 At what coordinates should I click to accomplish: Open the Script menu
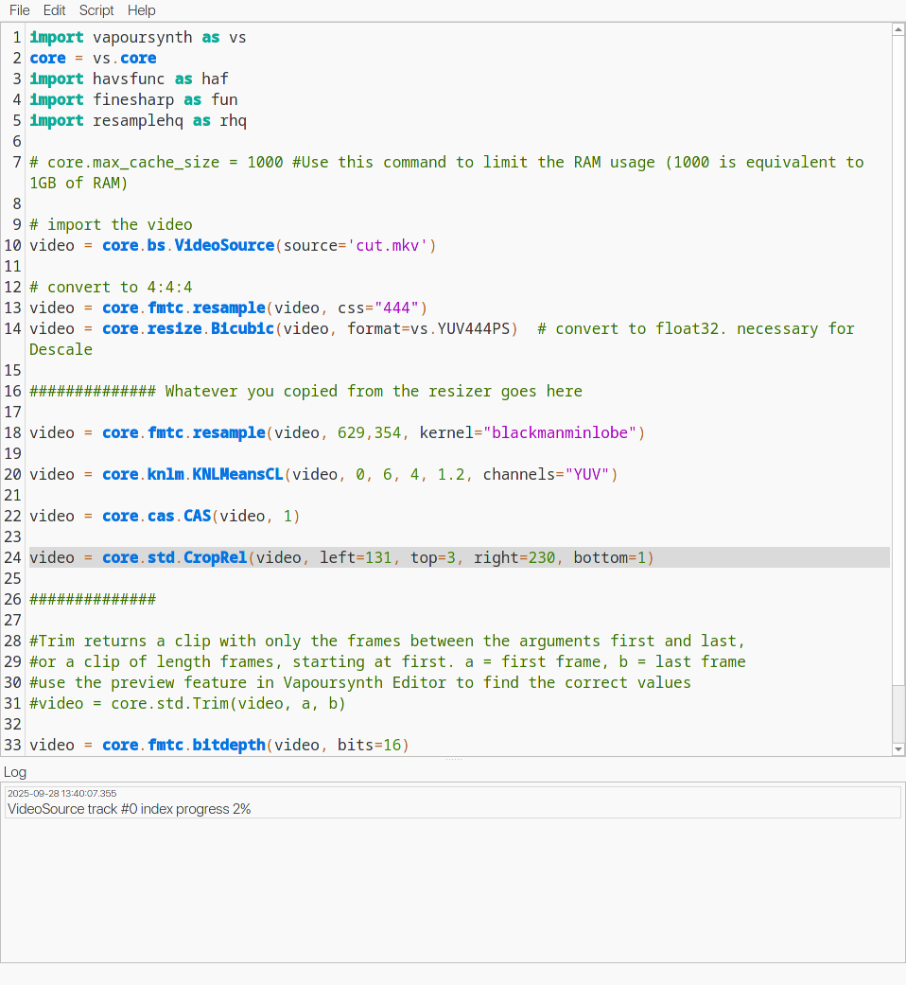point(96,10)
